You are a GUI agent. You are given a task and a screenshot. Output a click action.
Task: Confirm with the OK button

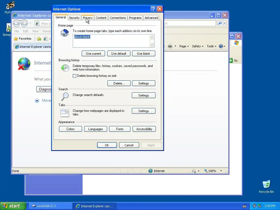point(107,145)
